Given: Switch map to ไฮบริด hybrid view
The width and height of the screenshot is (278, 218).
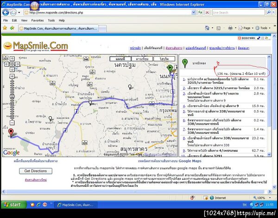Looking at the screenshot, I should point(164,59).
